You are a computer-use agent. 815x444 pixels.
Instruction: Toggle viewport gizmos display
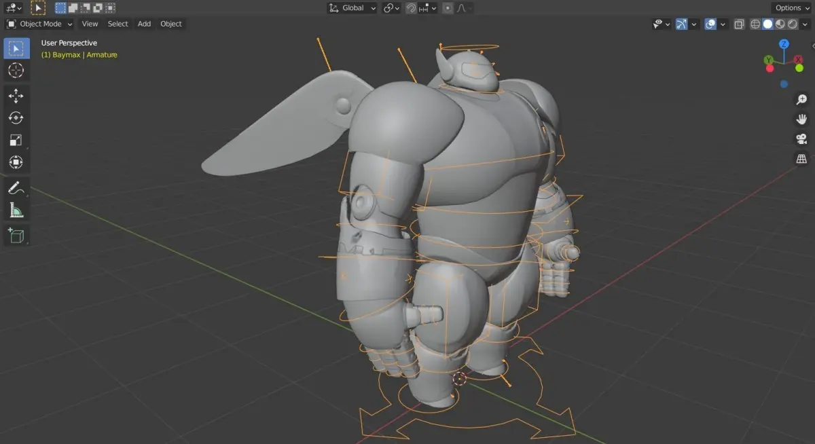(681, 24)
